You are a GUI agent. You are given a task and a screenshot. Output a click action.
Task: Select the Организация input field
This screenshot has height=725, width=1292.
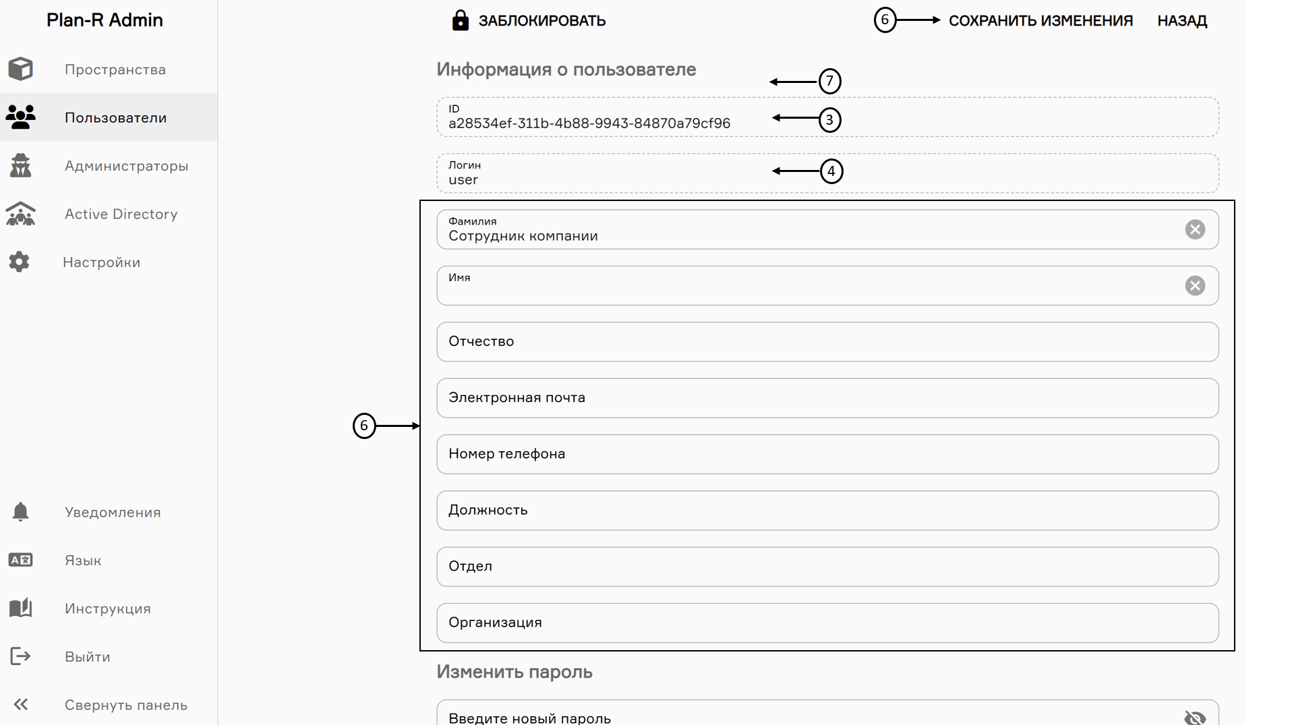click(x=827, y=622)
